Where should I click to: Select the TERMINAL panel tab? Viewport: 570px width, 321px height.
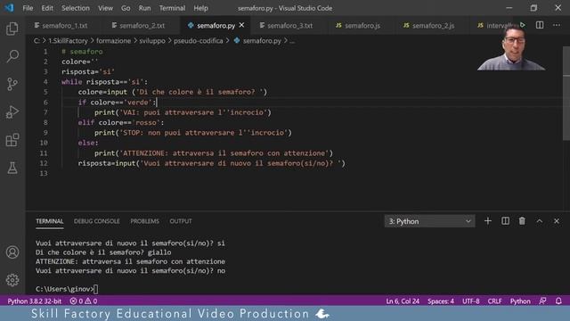[x=50, y=221]
